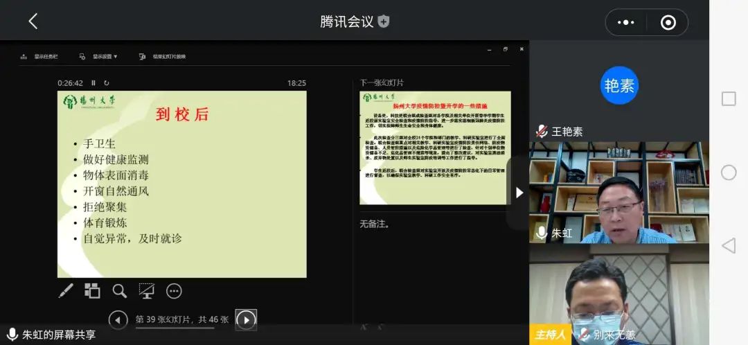The image size is (748, 345).
Task: Tap the Android home circle button
Action: point(729,172)
